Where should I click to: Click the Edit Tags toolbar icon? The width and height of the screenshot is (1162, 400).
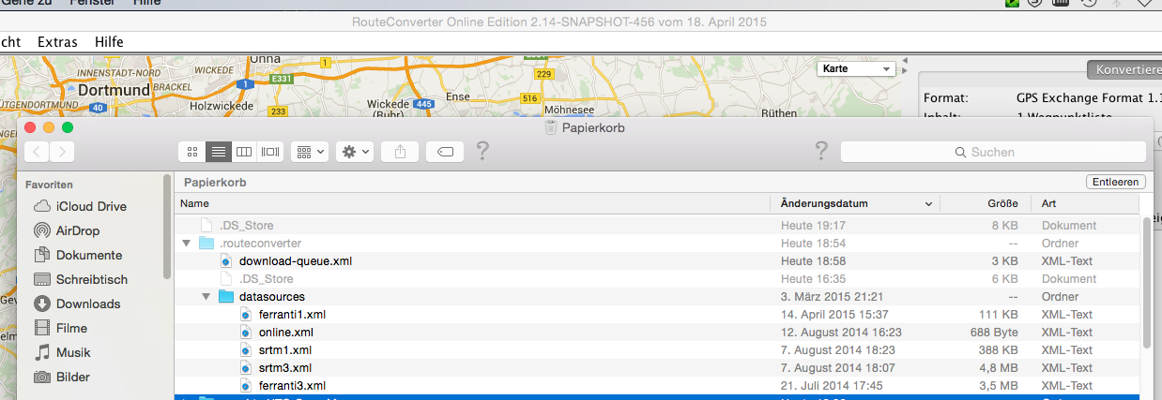[x=445, y=151]
